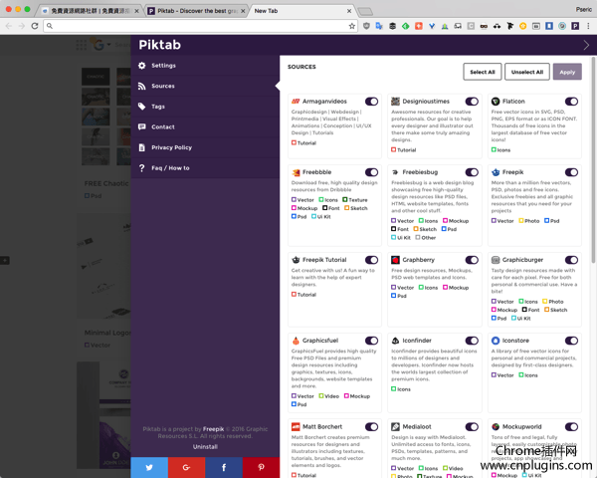Click the Iconstore logo icon
Image resolution: width=597 pixels, height=478 pixels.
(496, 341)
